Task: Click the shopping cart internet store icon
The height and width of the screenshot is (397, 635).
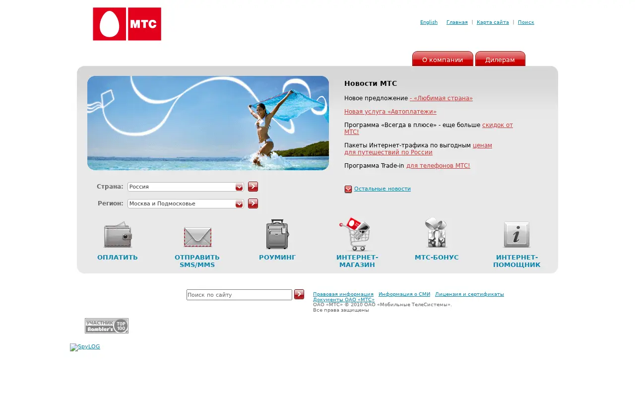Action: point(356,234)
